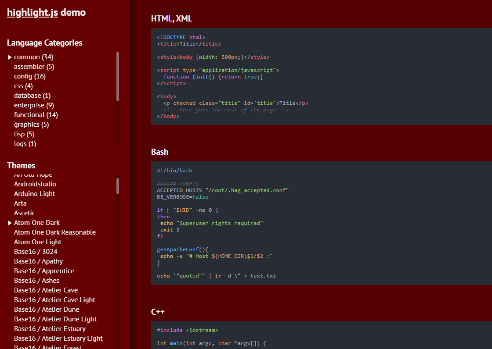The image size is (492, 349).
Task: Click the Themes heading
Action: click(x=21, y=166)
